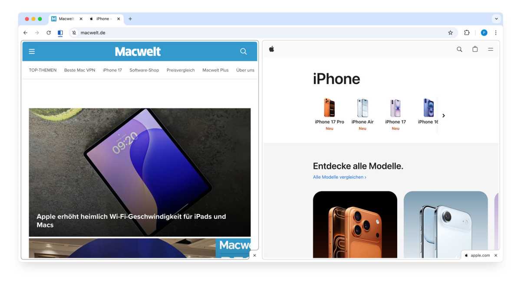Open the Macwelt search icon

pyautogui.click(x=243, y=51)
